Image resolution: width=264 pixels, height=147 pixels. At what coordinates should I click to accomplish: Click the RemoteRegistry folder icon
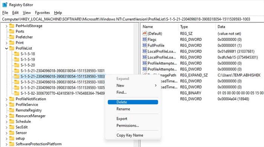pyautogui.click(x=12, y=110)
